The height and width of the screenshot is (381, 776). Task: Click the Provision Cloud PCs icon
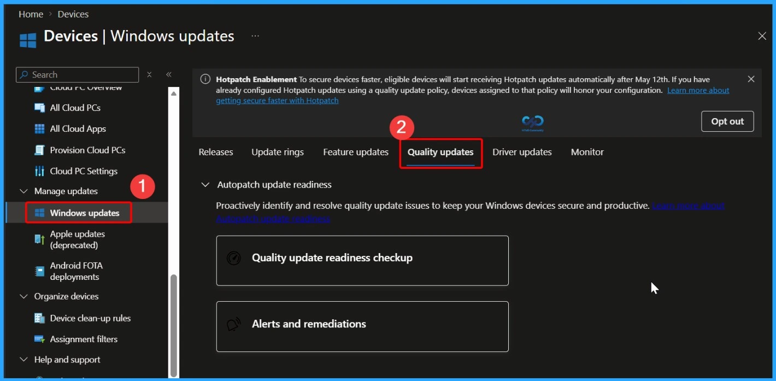[x=39, y=150]
